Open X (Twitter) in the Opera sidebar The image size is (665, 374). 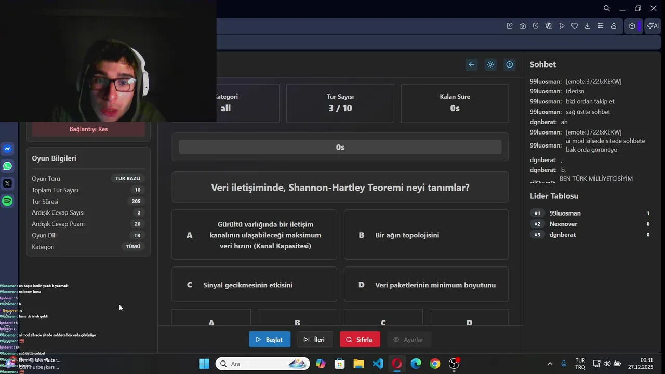[7, 183]
